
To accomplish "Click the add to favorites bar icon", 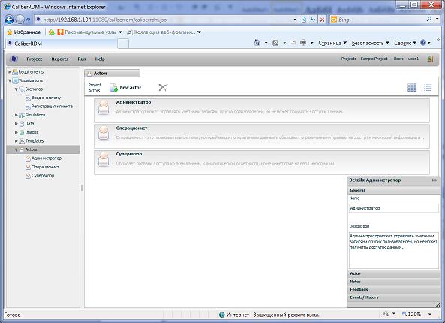I will (51, 32).
